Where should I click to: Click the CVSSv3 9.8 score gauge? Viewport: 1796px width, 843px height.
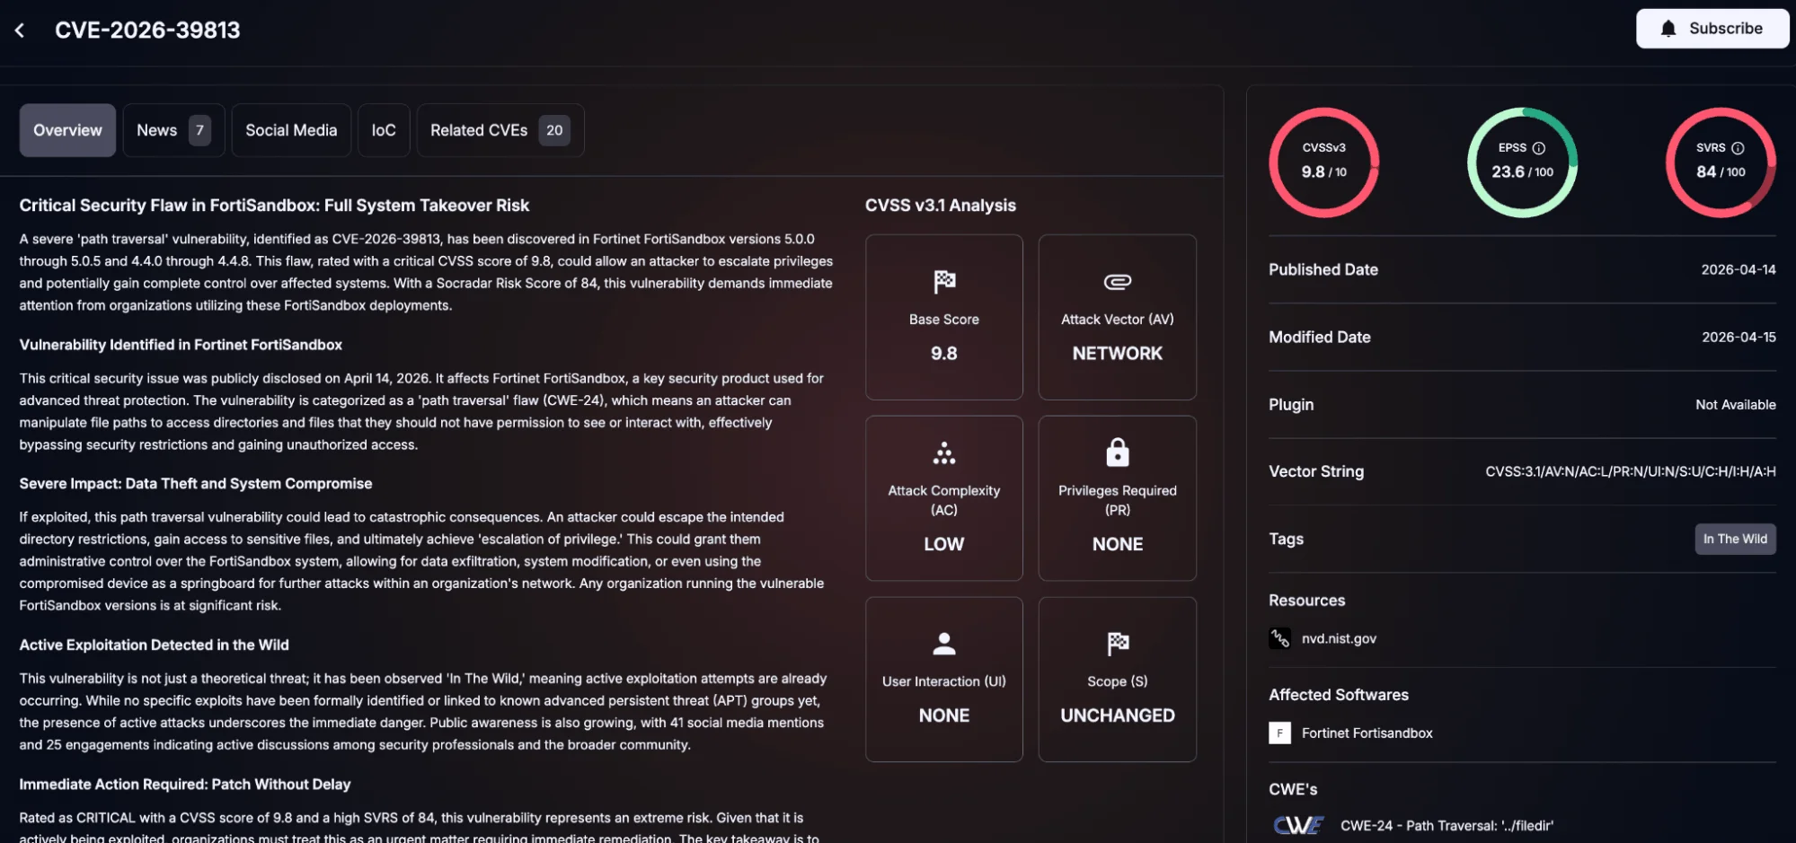point(1323,162)
